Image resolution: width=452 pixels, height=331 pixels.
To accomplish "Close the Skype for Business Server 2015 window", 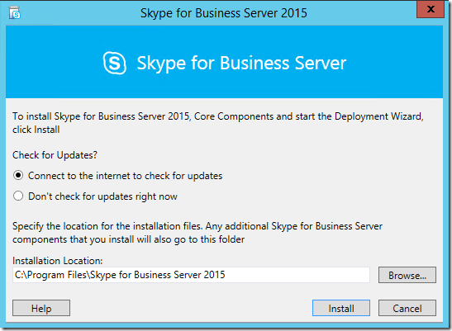I will click(x=431, y=10).
